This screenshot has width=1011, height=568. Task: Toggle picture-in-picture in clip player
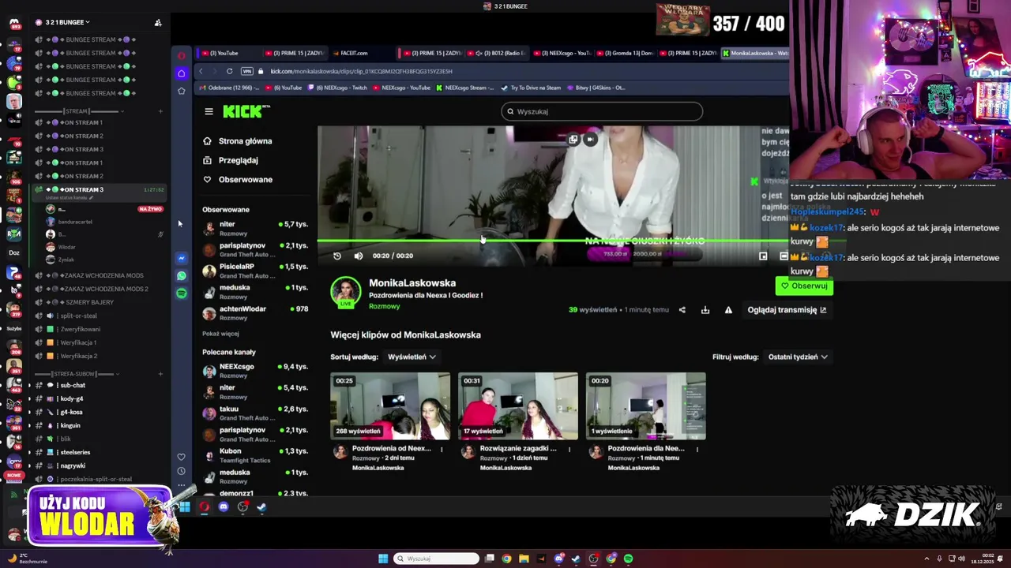[x=763, y=256]
